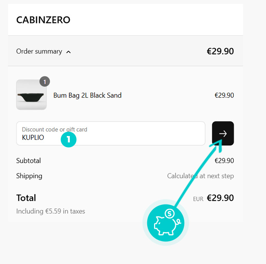Click the Subtotal label

29,161
